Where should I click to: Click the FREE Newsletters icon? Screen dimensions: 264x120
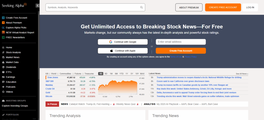tap(3, 37)
